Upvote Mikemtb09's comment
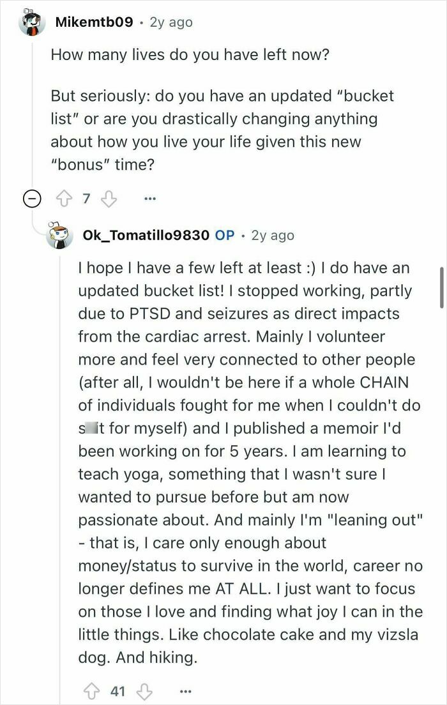 pyautogui.click(x=63, y=198)
